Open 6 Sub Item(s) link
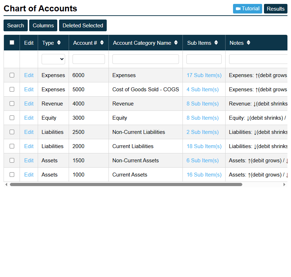291x277 pixels. (202, 161)
